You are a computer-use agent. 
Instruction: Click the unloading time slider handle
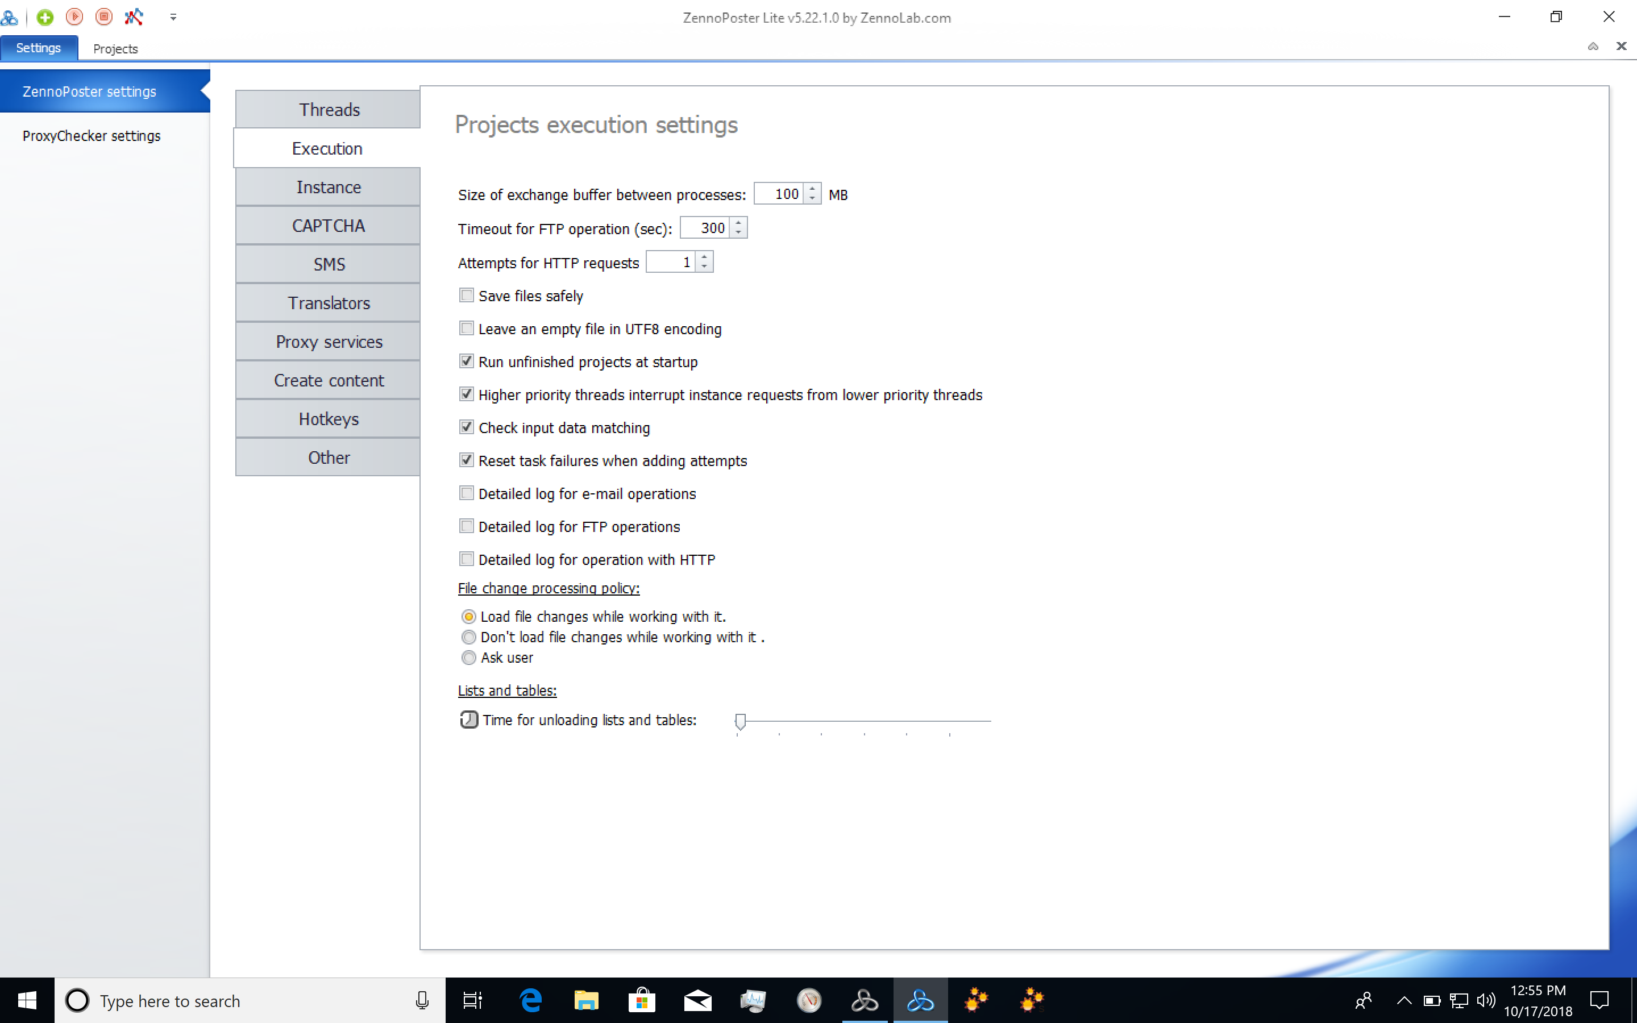741,721
